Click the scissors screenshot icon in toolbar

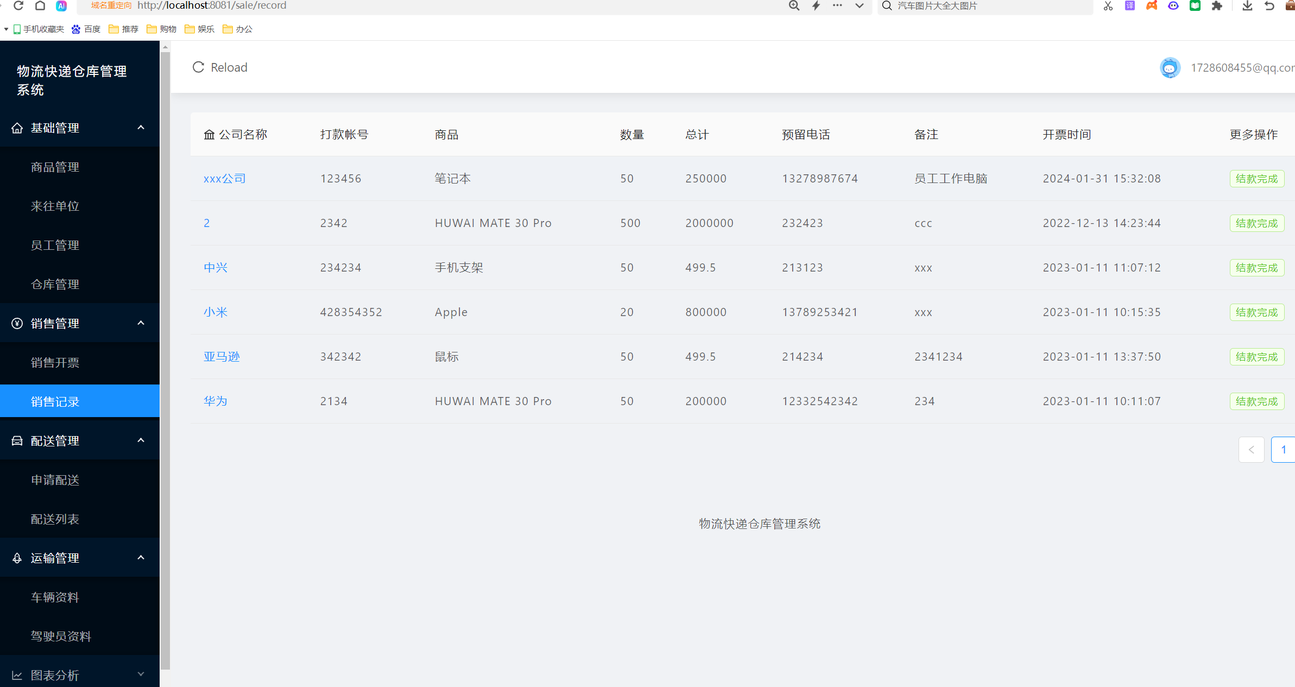click(1108, 6)
